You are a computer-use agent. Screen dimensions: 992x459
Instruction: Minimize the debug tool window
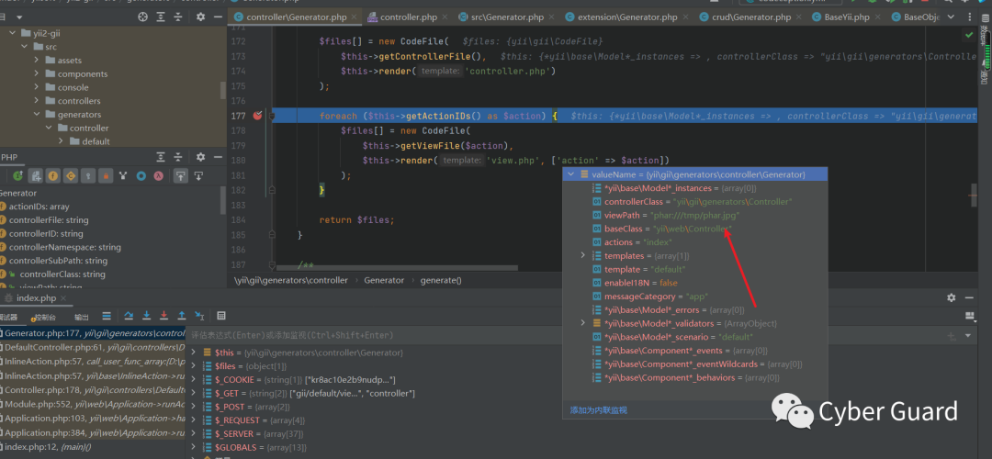(969, 297)
